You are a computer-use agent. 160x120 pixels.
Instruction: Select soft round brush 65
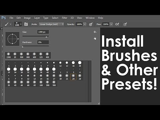click(35, 83)
